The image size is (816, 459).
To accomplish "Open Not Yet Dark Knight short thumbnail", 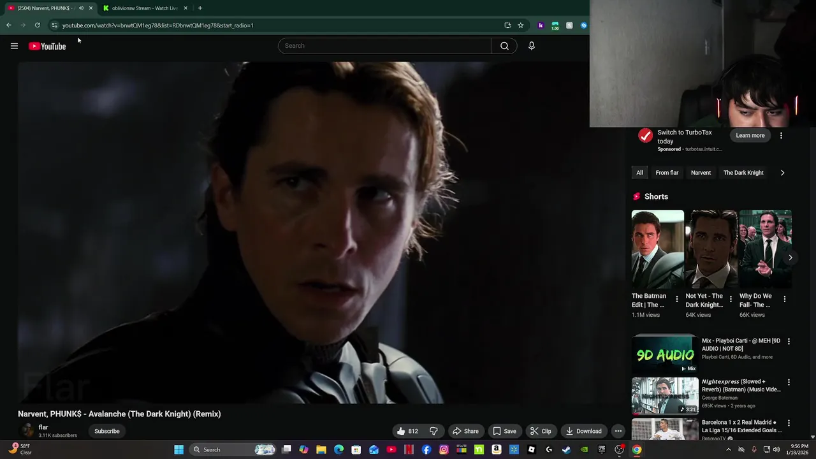I will (x=711, y=249).
